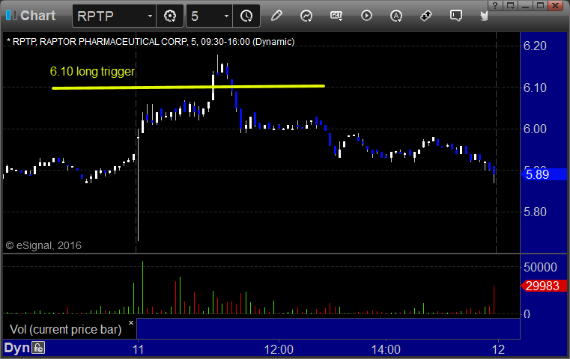Viewport: 570px width, 359px height.
Task: Click the RPTP symbol input field
Action: click(x=111, y=16)
